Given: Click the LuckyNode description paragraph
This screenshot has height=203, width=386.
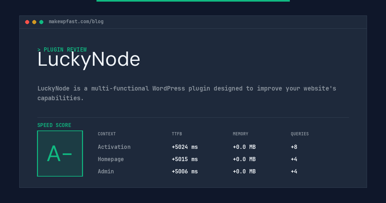Looking at the screenshot, I should coord(187,93).
